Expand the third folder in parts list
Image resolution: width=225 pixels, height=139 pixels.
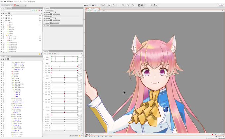6,19
